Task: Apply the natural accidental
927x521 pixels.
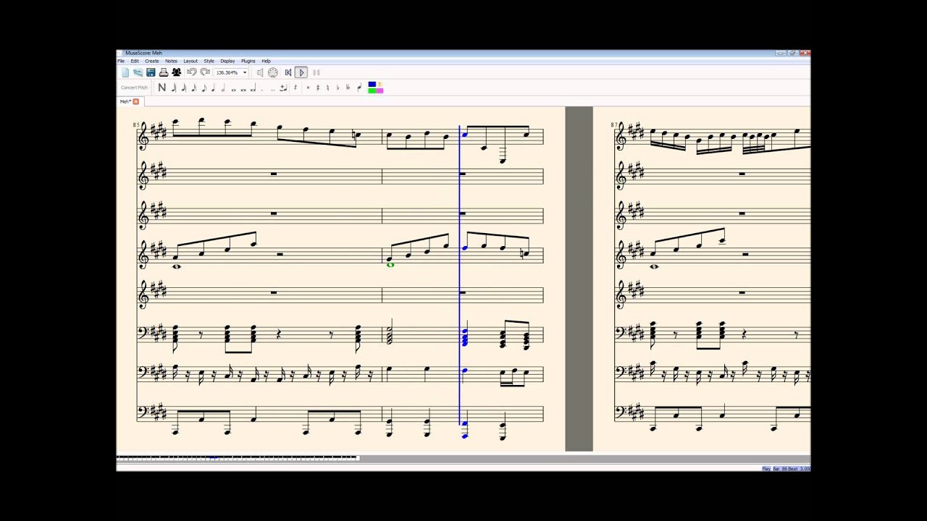Action: [x=328, y=88]
